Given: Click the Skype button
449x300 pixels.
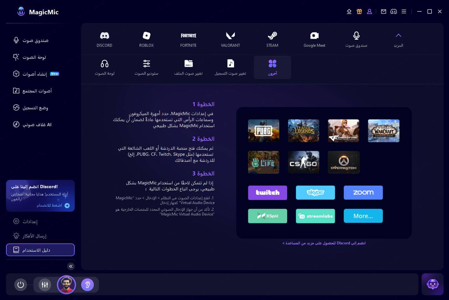Looking at the screenshot, I should pyautogui.click(x=315, y=193).
